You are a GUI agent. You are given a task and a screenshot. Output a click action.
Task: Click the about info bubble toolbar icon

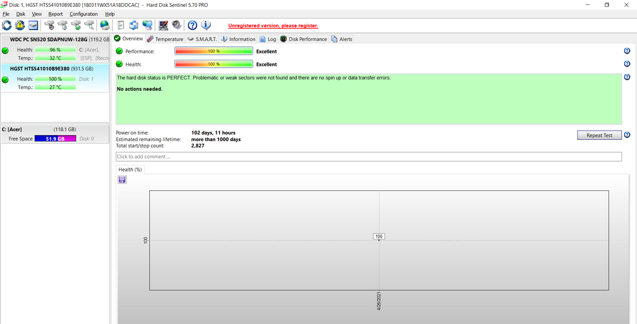click(206, 25)
